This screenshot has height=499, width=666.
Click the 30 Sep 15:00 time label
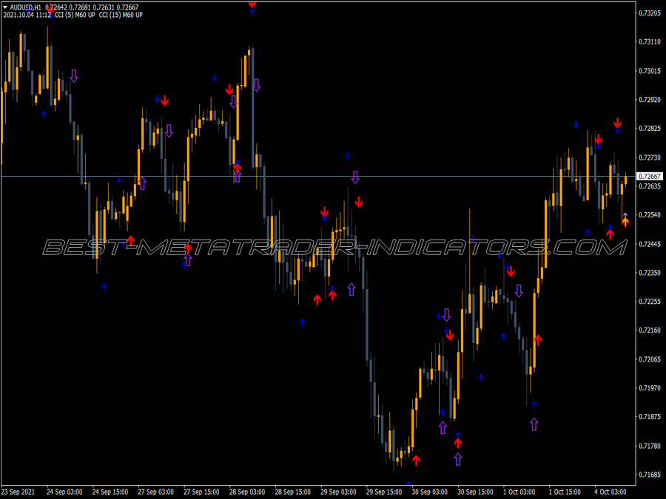(475, 492)
